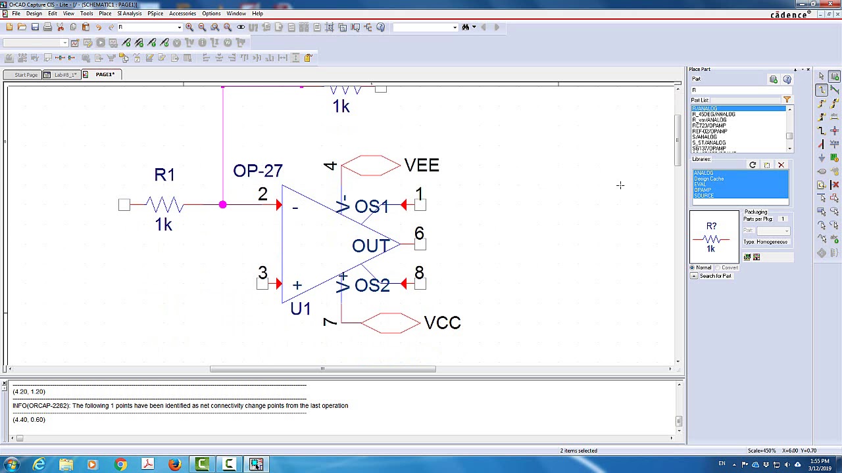The height and width of the screenshot is (473, 842).
Task: Click the part name input field
Action: [x=741, y=90]
